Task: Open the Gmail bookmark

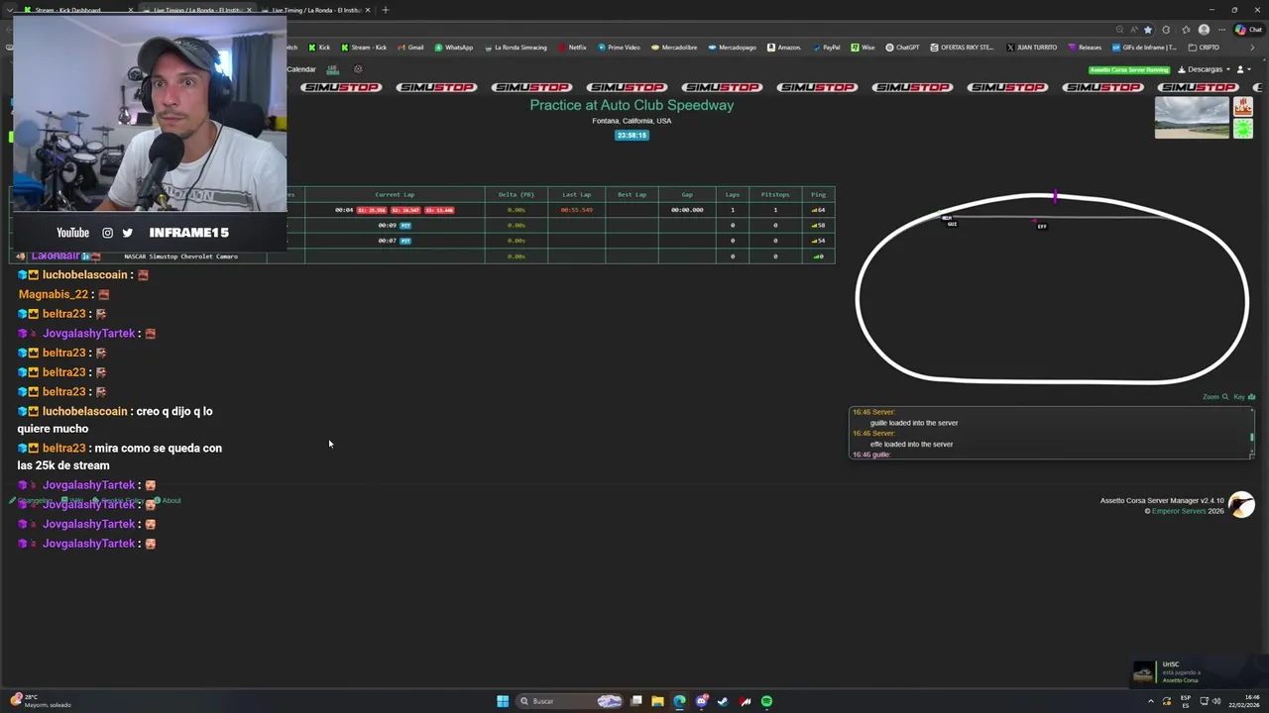Action: (410, 48)
